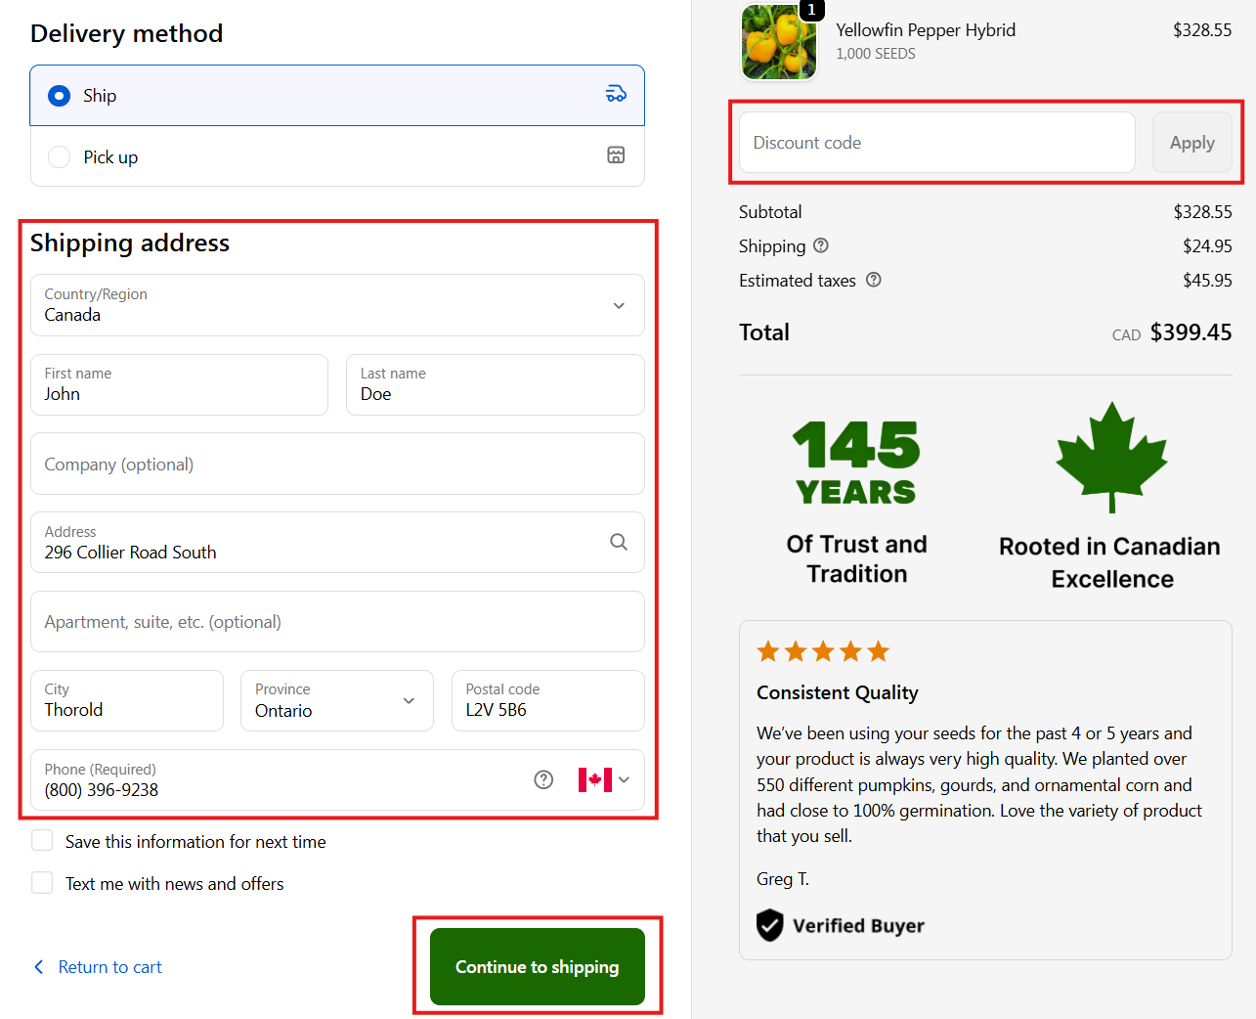Click the shipping truck icon
The height and width of the screenshot is (1019, 1256).
(x=616, y=94)
